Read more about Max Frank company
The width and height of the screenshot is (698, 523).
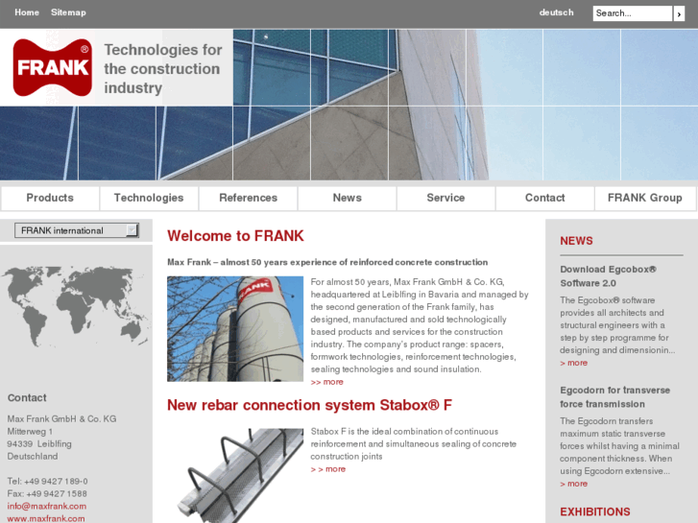tap(327, 382)
